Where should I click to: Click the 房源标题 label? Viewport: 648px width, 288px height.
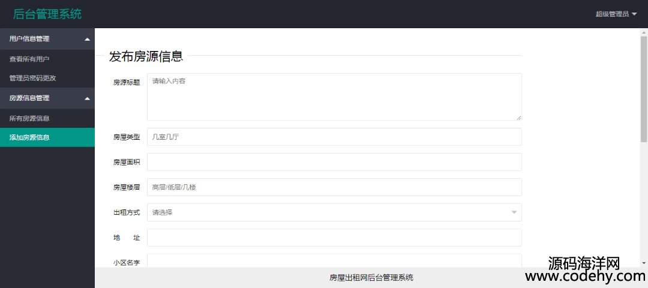(x=127, y=82)
